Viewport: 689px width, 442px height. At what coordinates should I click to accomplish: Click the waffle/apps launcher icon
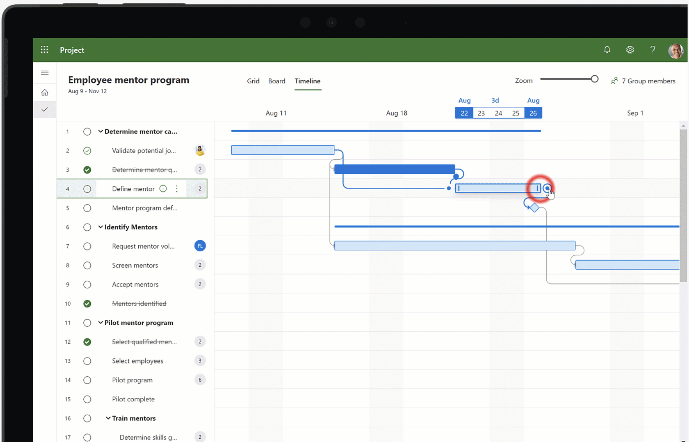[x=44, y=50]
